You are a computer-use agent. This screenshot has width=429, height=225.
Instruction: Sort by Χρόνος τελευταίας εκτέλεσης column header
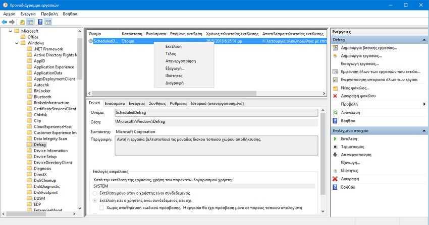232,34
